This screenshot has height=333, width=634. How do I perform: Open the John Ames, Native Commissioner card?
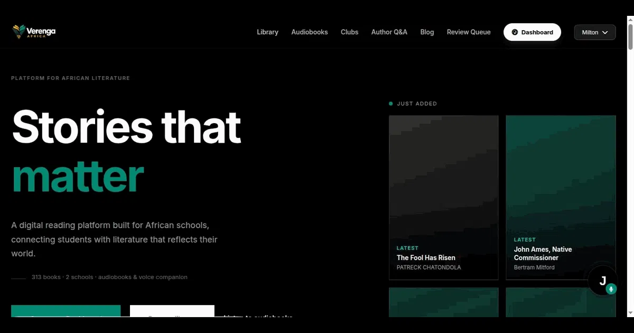(x=561, y=198)
